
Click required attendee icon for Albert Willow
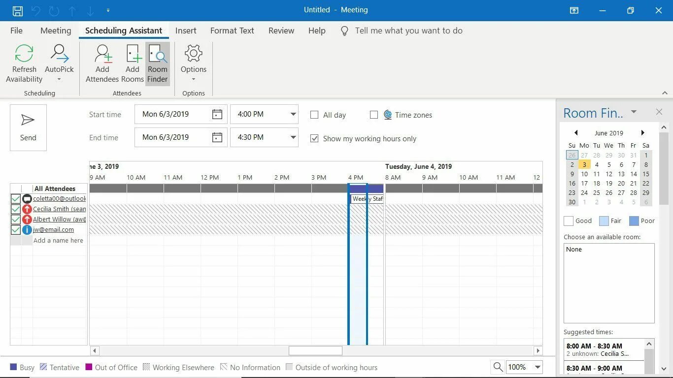click(x=27, y=220)
